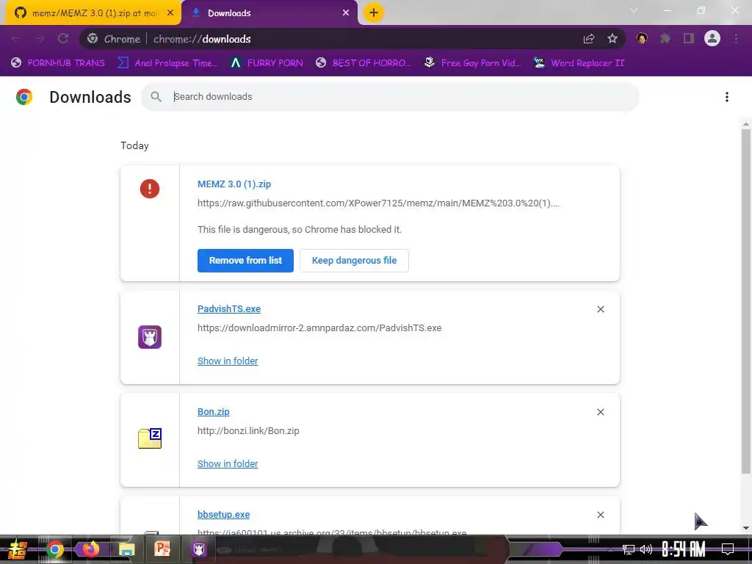The height and width of the screenshot is (564, 752).
Task: Open the notification center icon
Action: 728,549
